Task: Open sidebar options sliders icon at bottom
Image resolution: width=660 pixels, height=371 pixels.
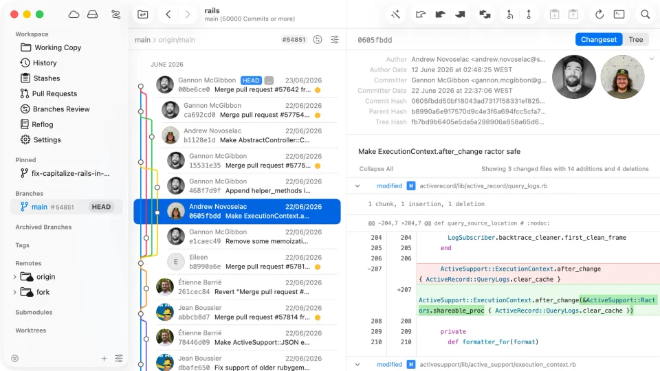Action: click(x=119, y=359)
